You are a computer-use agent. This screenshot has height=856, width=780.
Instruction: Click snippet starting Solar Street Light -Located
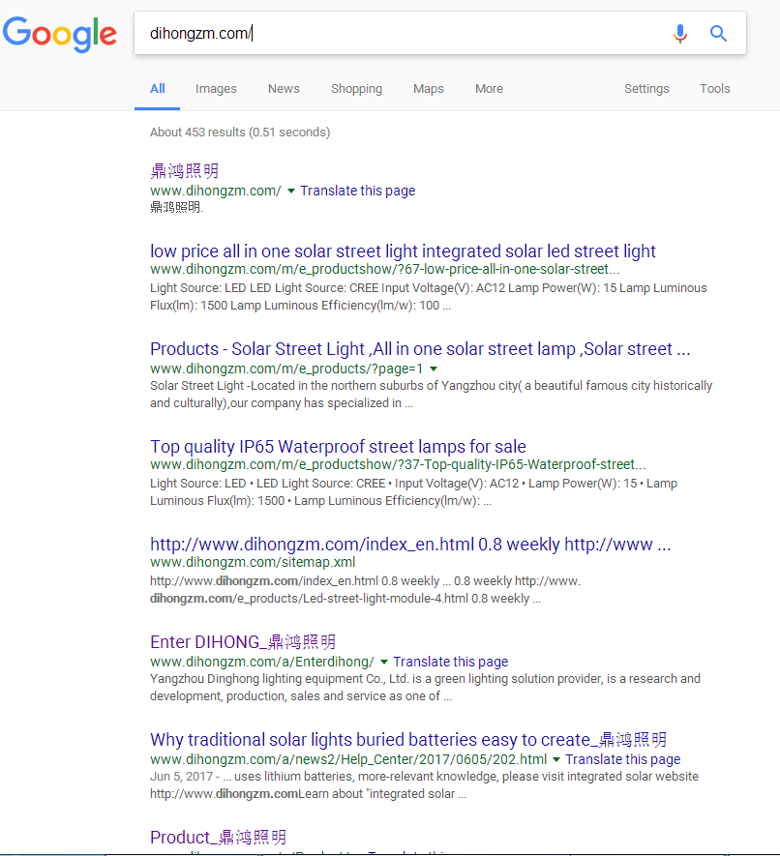[x=431, y=395]
